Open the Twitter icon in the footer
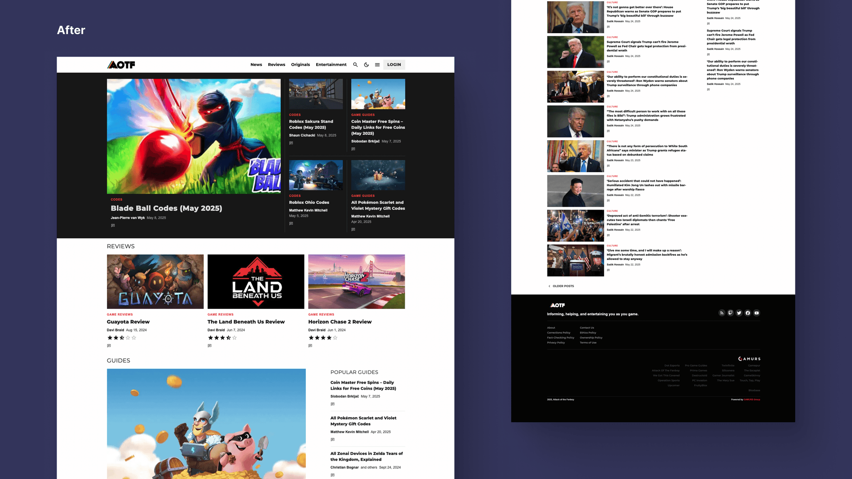The width and height of the screenshot is (852, 479). point(739,313)
